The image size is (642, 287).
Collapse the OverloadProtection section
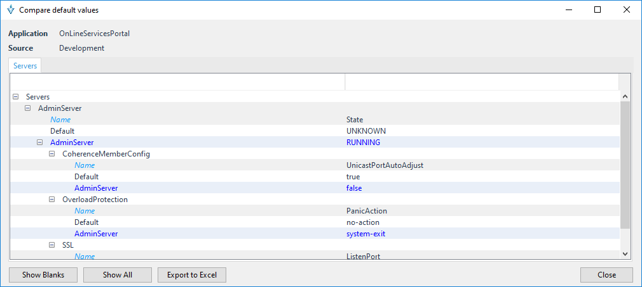[x=51, y=200]
